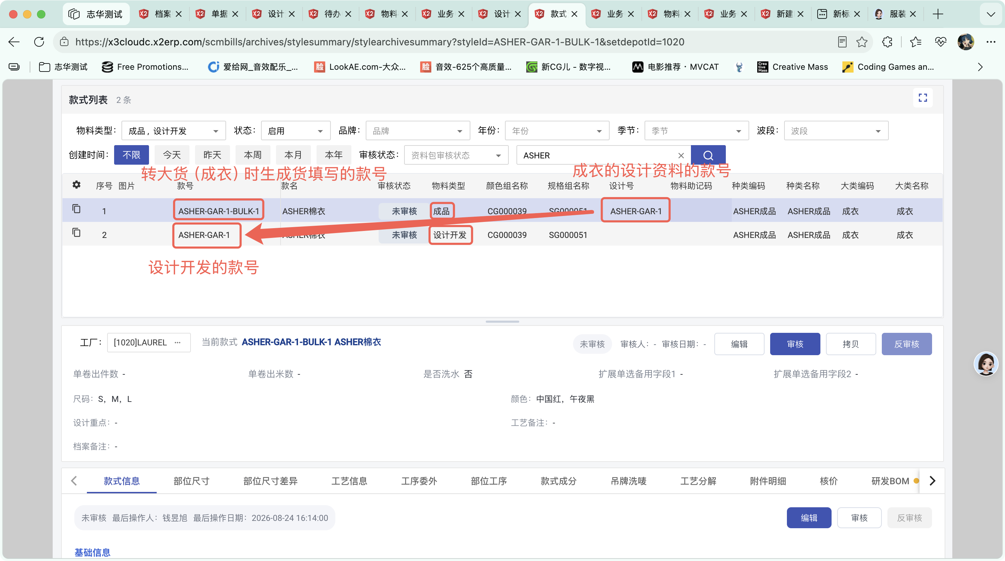Click the blue search magnifier button
The image size is (1005, 561).
click(x=708, y=155)
